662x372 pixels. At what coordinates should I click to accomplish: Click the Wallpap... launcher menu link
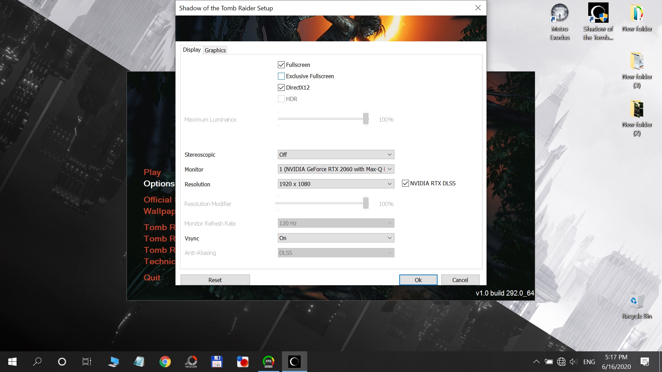click(160, 211)
